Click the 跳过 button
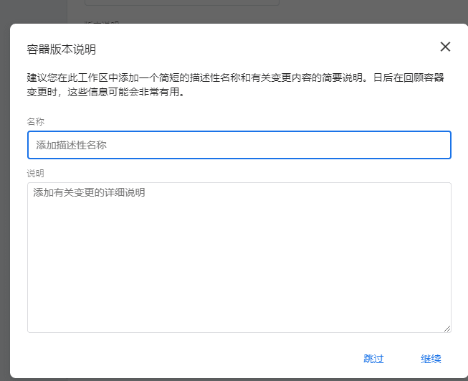468x381 pixels. 373,359
